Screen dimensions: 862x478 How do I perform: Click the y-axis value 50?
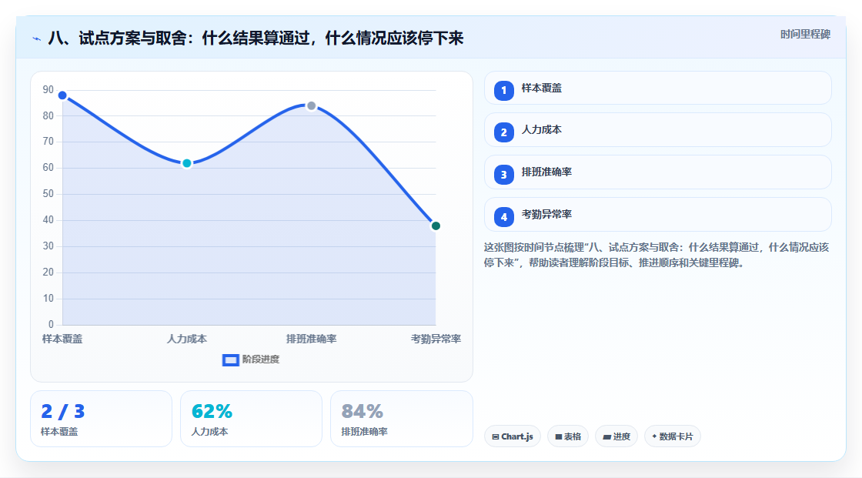(x=48, y=194)
